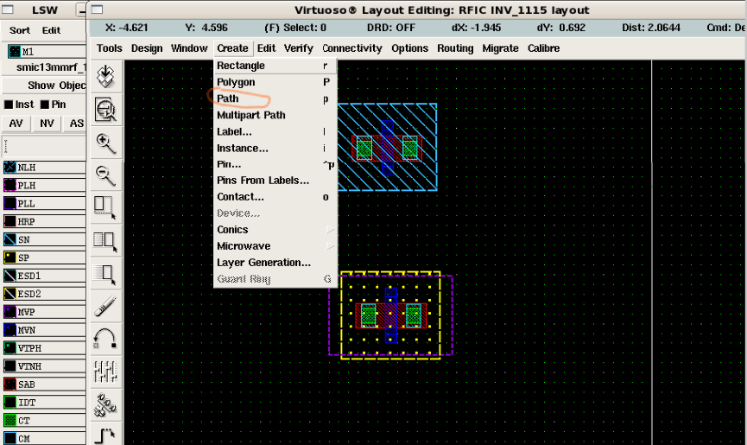
Task: Click the Create Path toolbar icon
Action: [105, 436]
